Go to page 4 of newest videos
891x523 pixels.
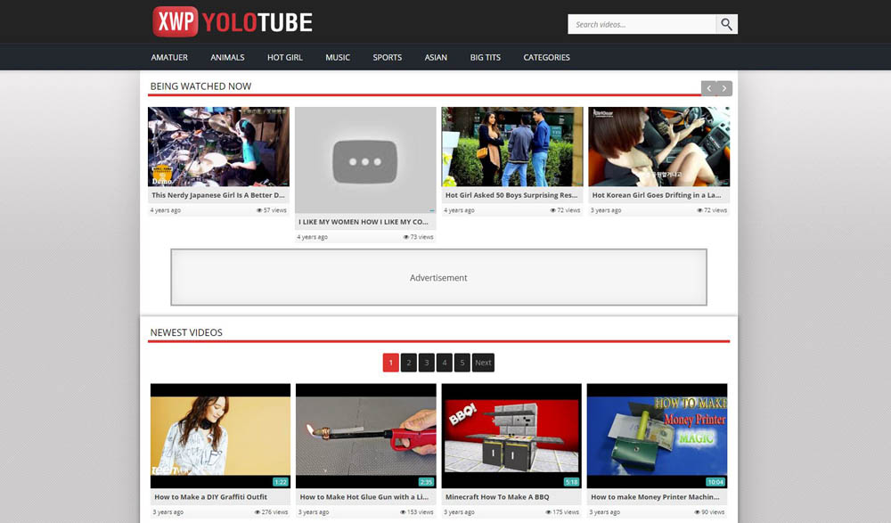click(445, 363)
